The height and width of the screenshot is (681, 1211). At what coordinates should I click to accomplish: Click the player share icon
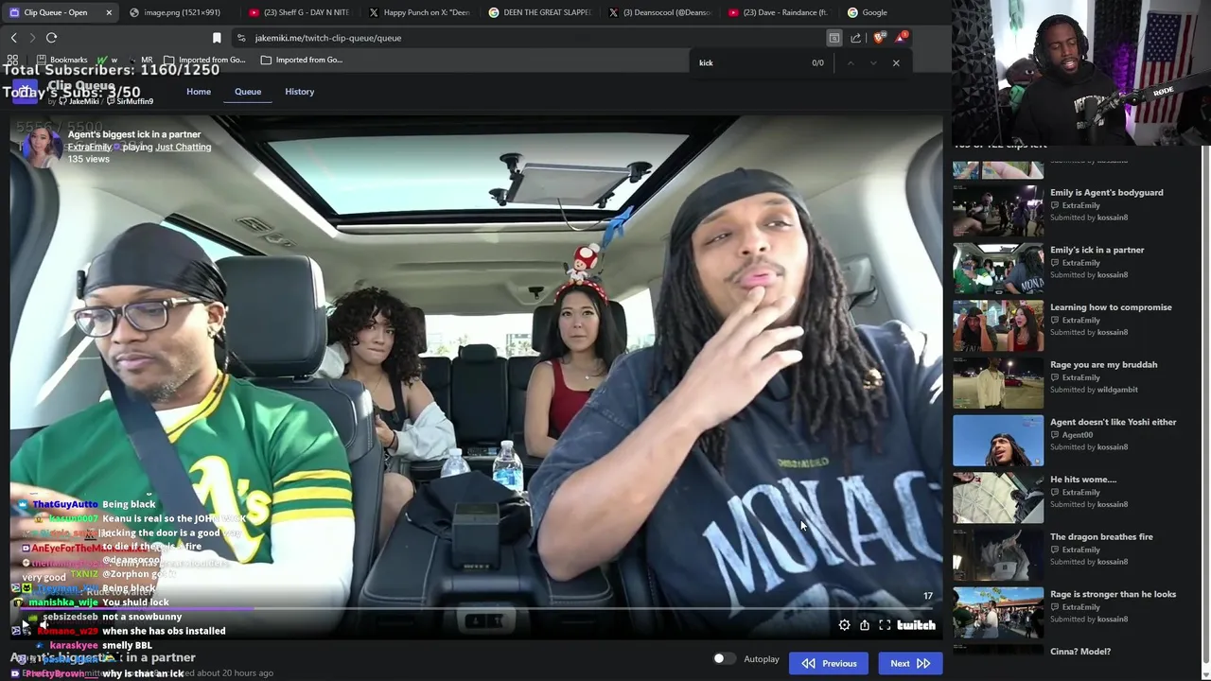864,625
